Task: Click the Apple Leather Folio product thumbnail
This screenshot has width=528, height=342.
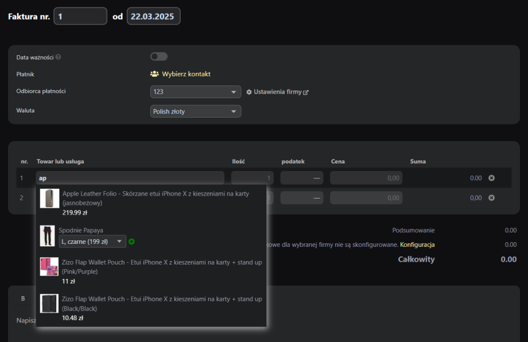Action: (x=49, y=199)
